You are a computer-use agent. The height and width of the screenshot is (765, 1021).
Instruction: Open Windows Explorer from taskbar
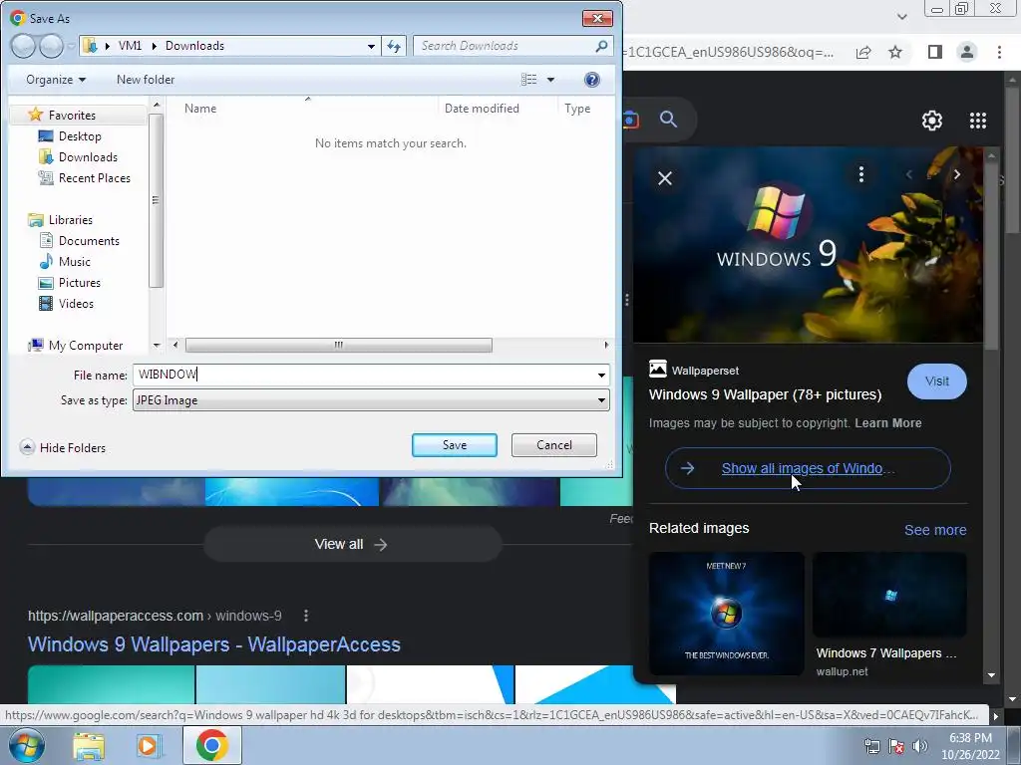[89, 745]
